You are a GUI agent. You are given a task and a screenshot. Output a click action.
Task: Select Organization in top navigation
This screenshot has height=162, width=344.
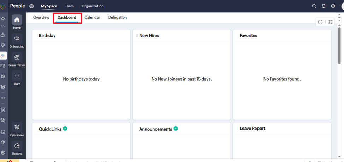[x=93, y=6]
